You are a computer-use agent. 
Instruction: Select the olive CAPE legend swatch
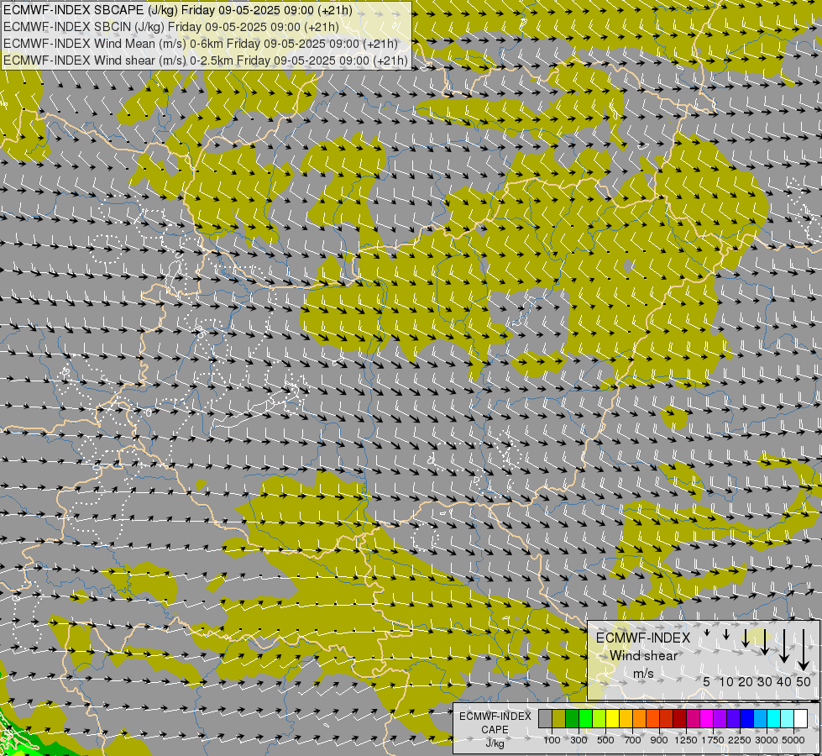[559, 718]
